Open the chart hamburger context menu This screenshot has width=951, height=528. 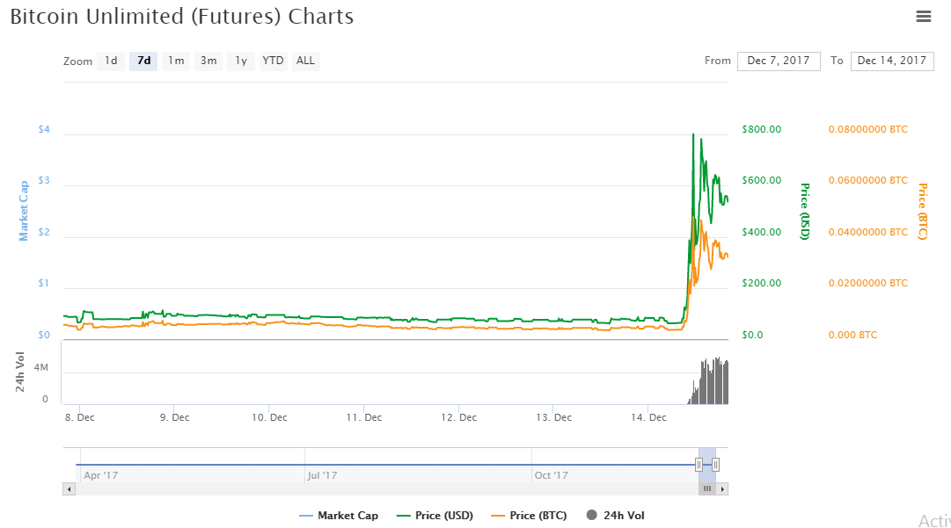tap(923, 16)
